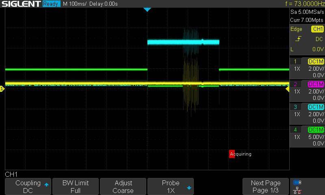Toggle the BW Limit Full setting
The image size is (325, 195).
click(76, 186)
